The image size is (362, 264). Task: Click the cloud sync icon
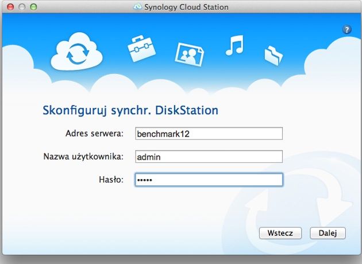(x=76, y=52)
